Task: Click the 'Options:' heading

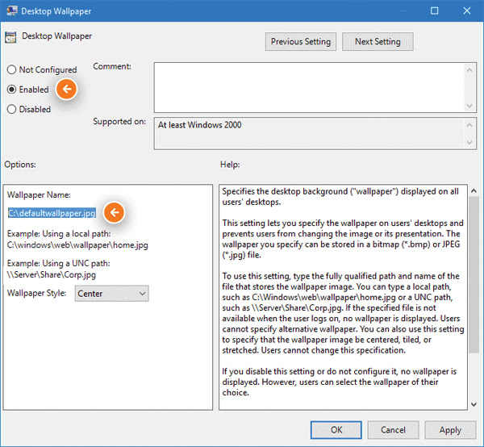Action: (x=20, y=165)
